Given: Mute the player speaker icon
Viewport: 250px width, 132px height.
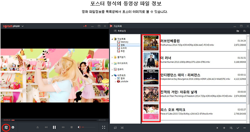Looking at the screenshot, I should [x=79, y=127].
